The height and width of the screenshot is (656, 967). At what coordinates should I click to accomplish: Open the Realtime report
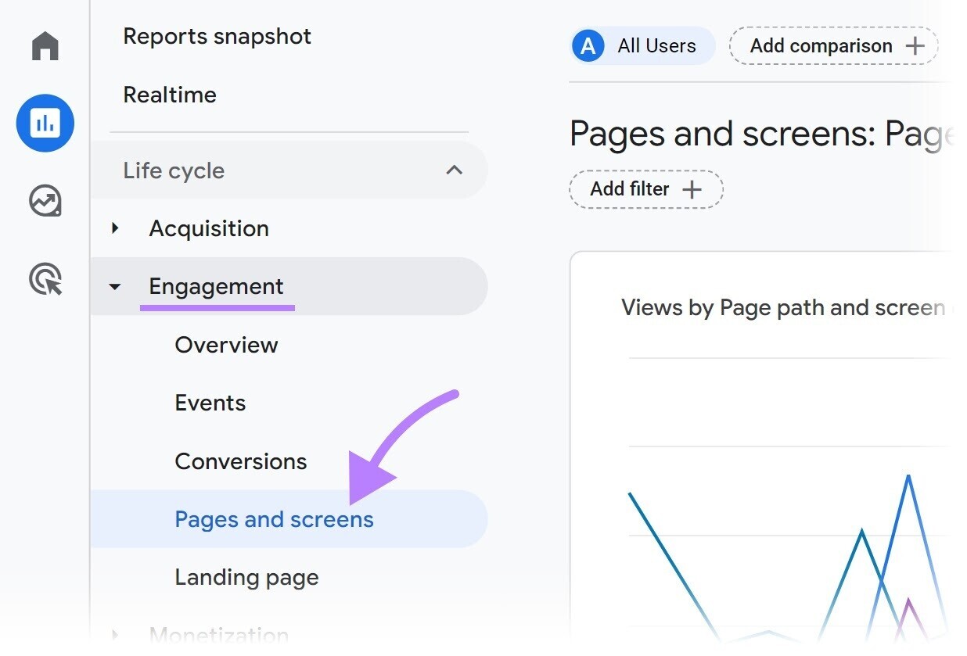pos(170,95)
